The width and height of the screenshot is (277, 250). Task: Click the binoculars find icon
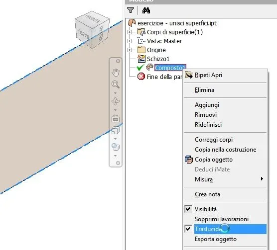pyautogui.click(x=146, y=10)
